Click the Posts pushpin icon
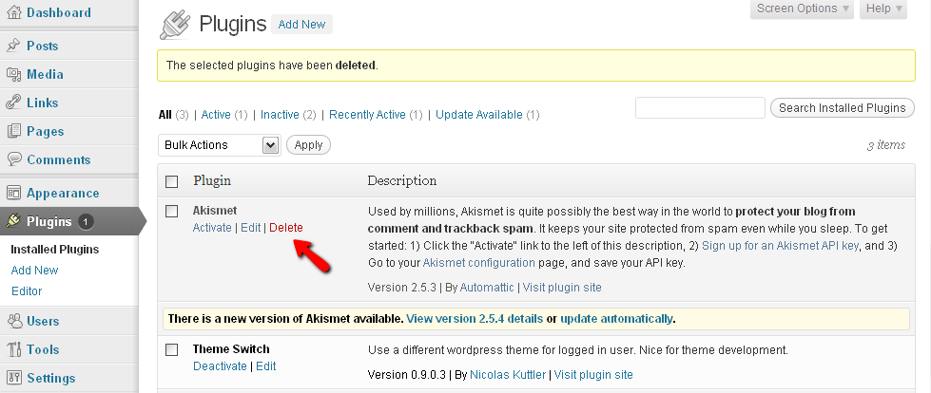 [x=13, y=46]
